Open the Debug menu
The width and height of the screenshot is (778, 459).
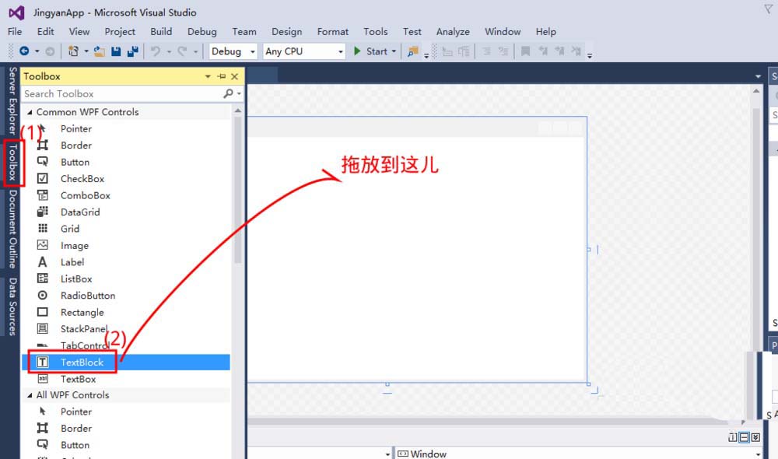tap(202, 31)
